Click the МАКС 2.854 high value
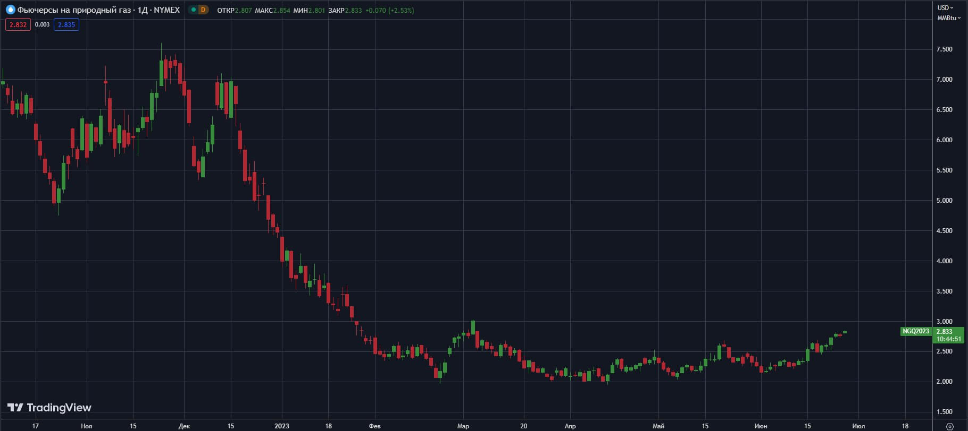The width and height of the screenshot is (968, 431). click(272, 10)
